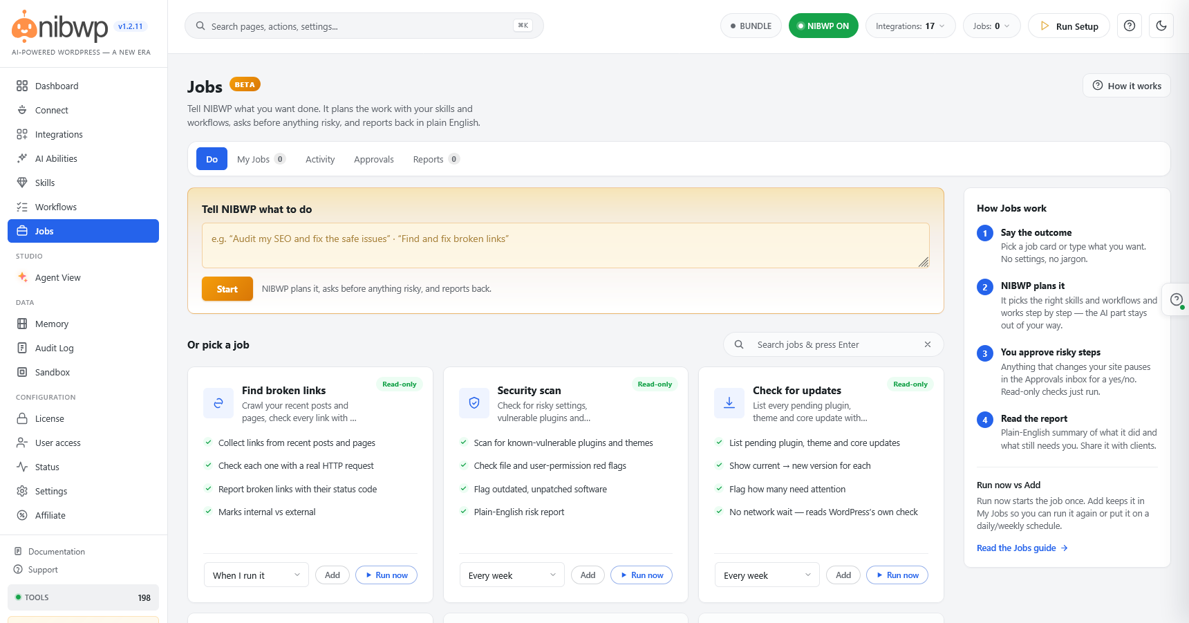Toggle the NIBWP ON switch
1189x623 pixels.
(823, 26)
